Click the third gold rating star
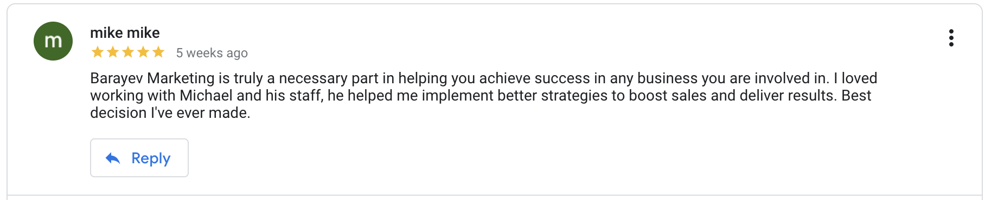Image resolution: width=985 pixels, height=200 pixels. coord(128,52)
